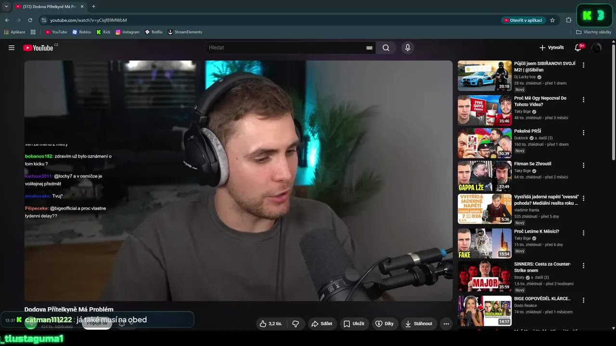Open vladimir franta channel link
The width and height of the screenshot is (616, 346).
tap(526, 210)
